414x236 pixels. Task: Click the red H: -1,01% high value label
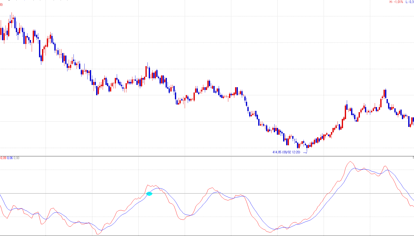pos(396,2)
